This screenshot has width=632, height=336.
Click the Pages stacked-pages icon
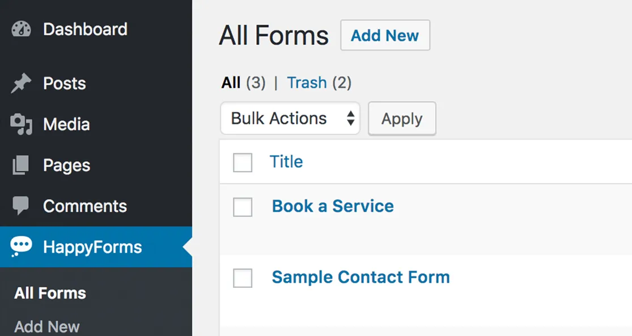[20, 164]
